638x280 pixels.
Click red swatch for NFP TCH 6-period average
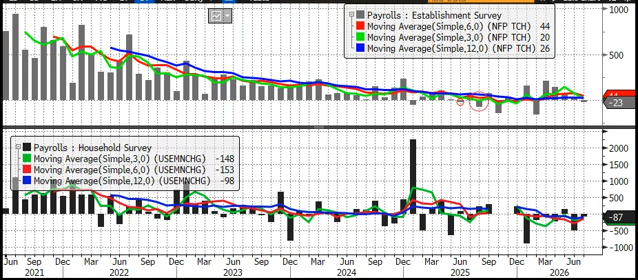click(360, 26)
